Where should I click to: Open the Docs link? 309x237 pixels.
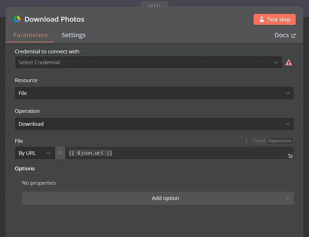[x=282, y=35]
